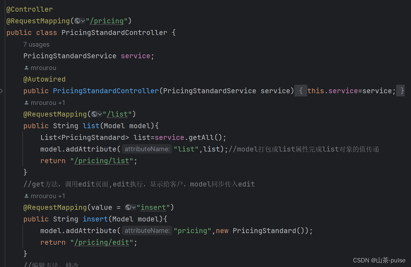411x267 pixels.
Task: Click the "insert" method name in signature
Action: click(x=95, y=219)
